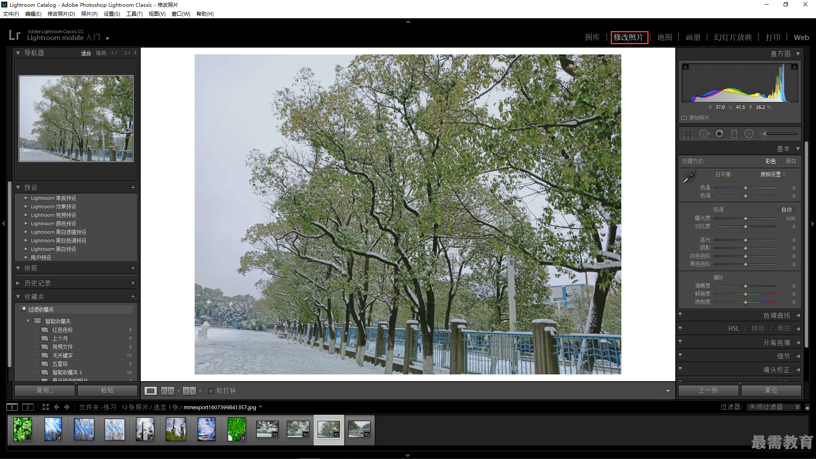Switch to the 地图 module
This screenshot has height=459, width=816.
tap(665, 37)
